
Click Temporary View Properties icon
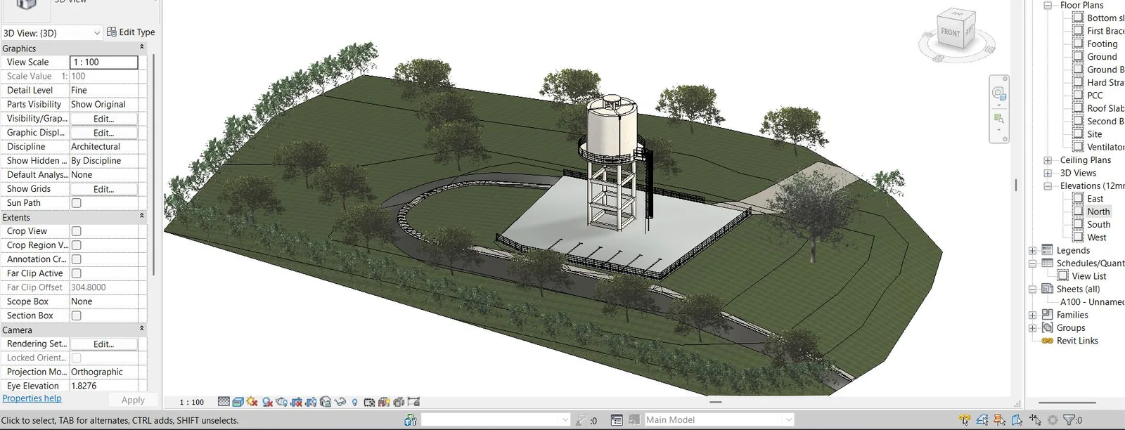coord(369,402)
